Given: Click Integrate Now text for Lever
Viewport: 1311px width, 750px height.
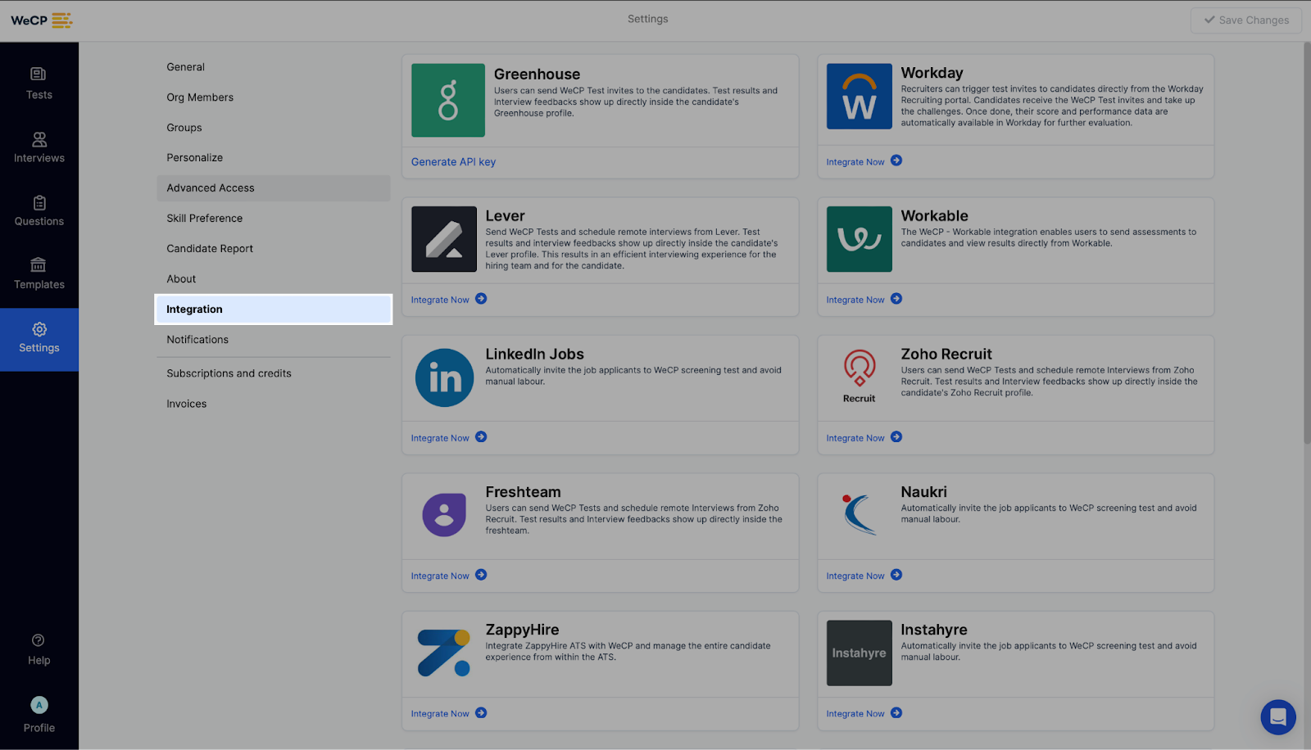Looking at the screenshot, I should [x=440, y=300].
